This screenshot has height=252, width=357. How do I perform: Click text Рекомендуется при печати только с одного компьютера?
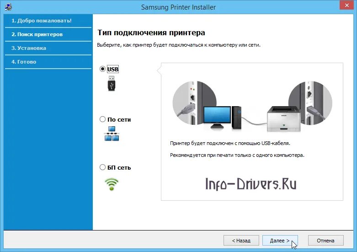tap(237, 155)
